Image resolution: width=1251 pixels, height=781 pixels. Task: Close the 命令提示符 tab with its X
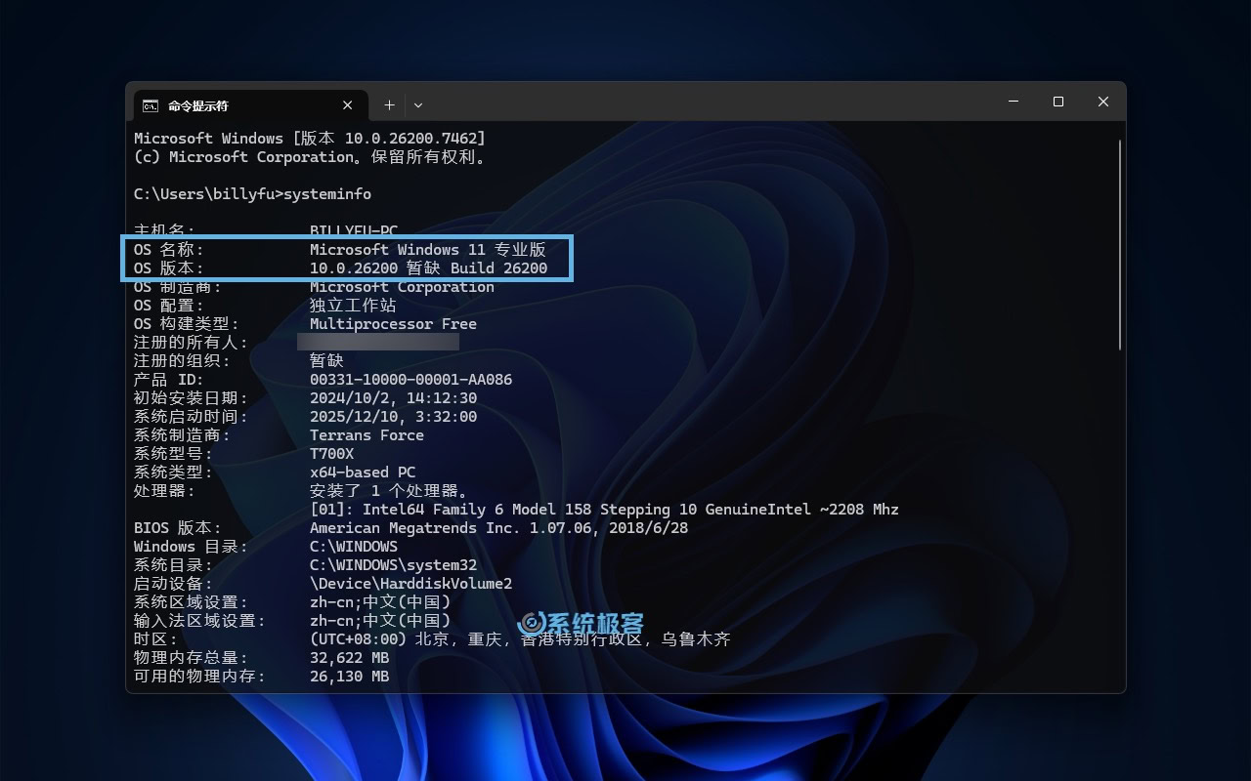tap(347, 104)
